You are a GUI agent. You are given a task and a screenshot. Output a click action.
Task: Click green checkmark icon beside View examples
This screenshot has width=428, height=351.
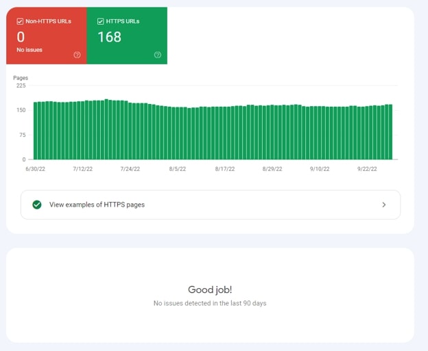click(x=37, y=205)
